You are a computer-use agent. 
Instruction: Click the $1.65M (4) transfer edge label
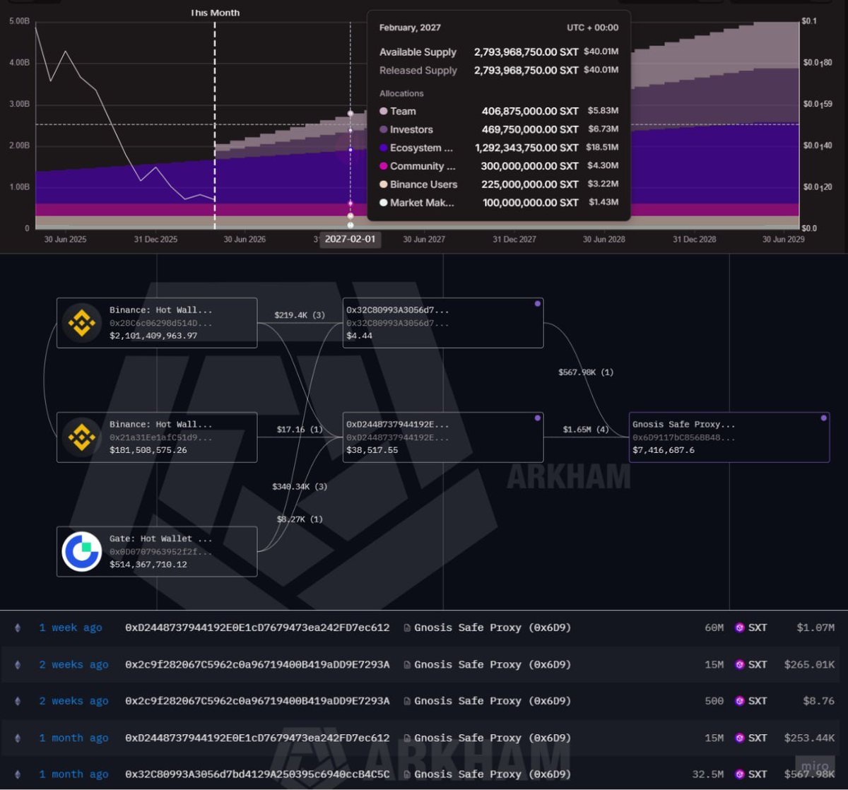(586, 429)
